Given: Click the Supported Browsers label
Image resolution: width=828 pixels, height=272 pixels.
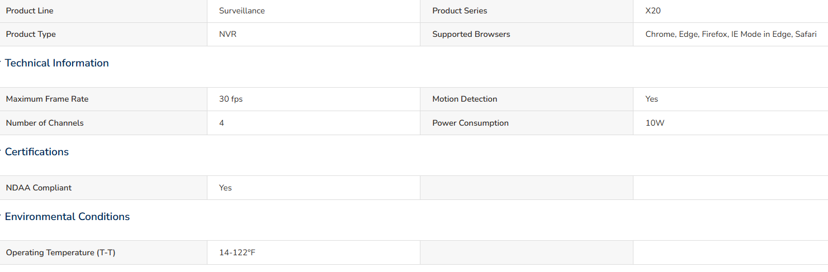Looking at the screenshot, I should 471,34.
